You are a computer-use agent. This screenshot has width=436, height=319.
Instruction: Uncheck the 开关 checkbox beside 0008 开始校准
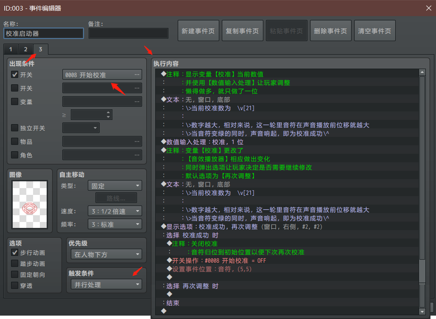pos(14,75)
